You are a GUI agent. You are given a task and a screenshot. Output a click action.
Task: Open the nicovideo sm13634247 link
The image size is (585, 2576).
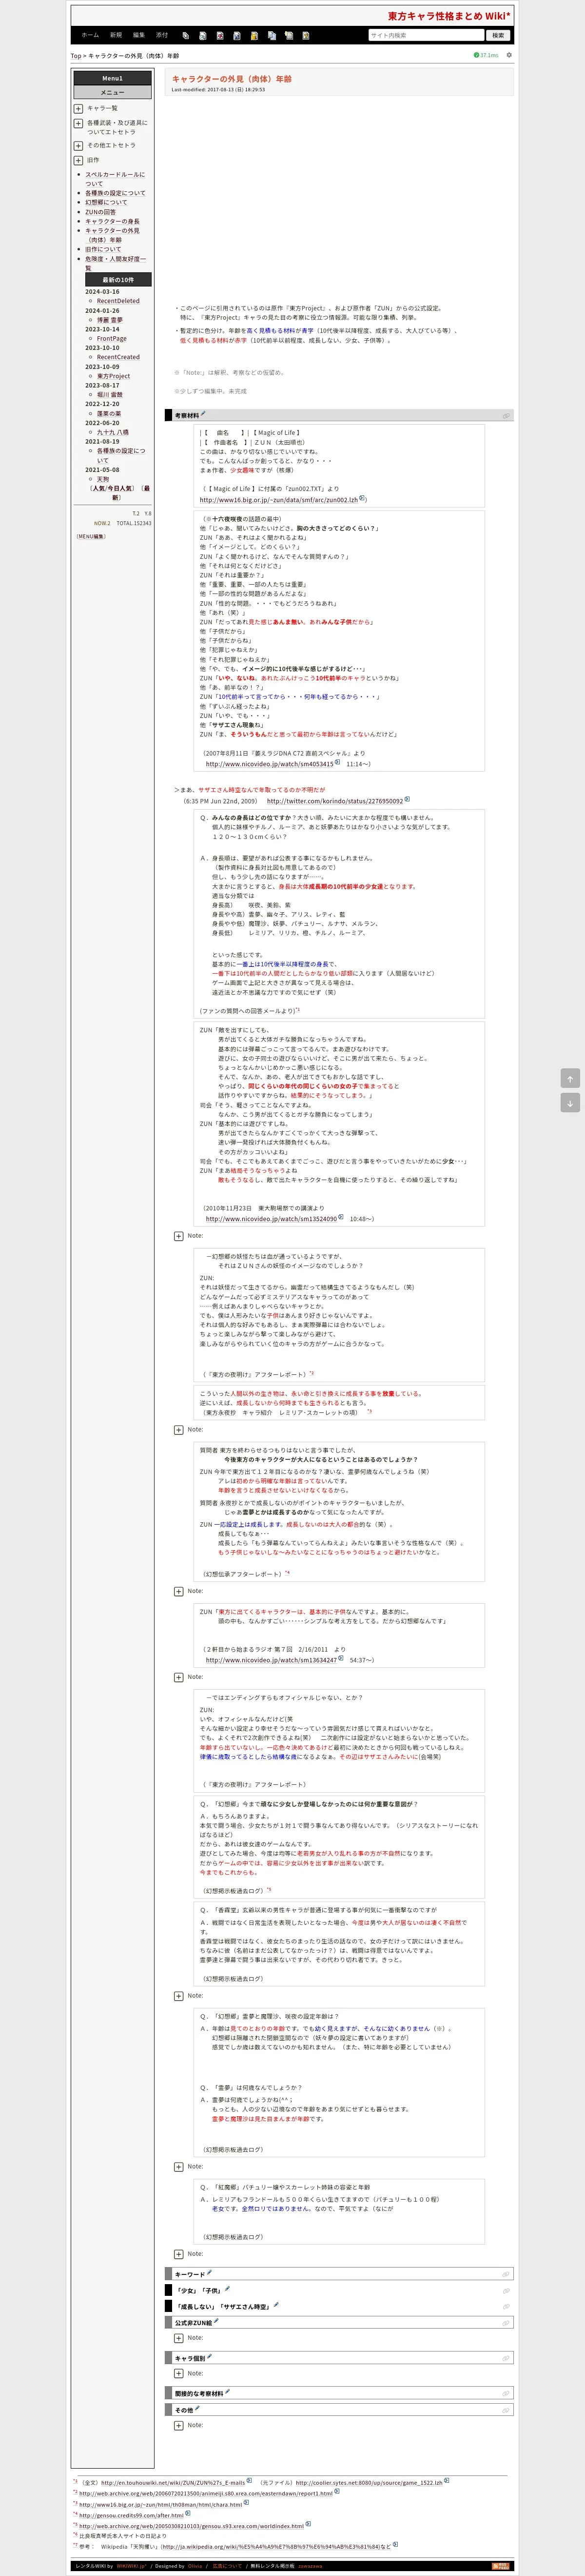272,1660
